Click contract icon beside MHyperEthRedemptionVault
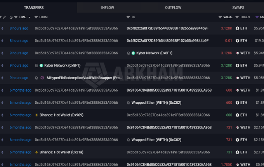The height and width of the screenshot is (167, 264). pos(36,78)
